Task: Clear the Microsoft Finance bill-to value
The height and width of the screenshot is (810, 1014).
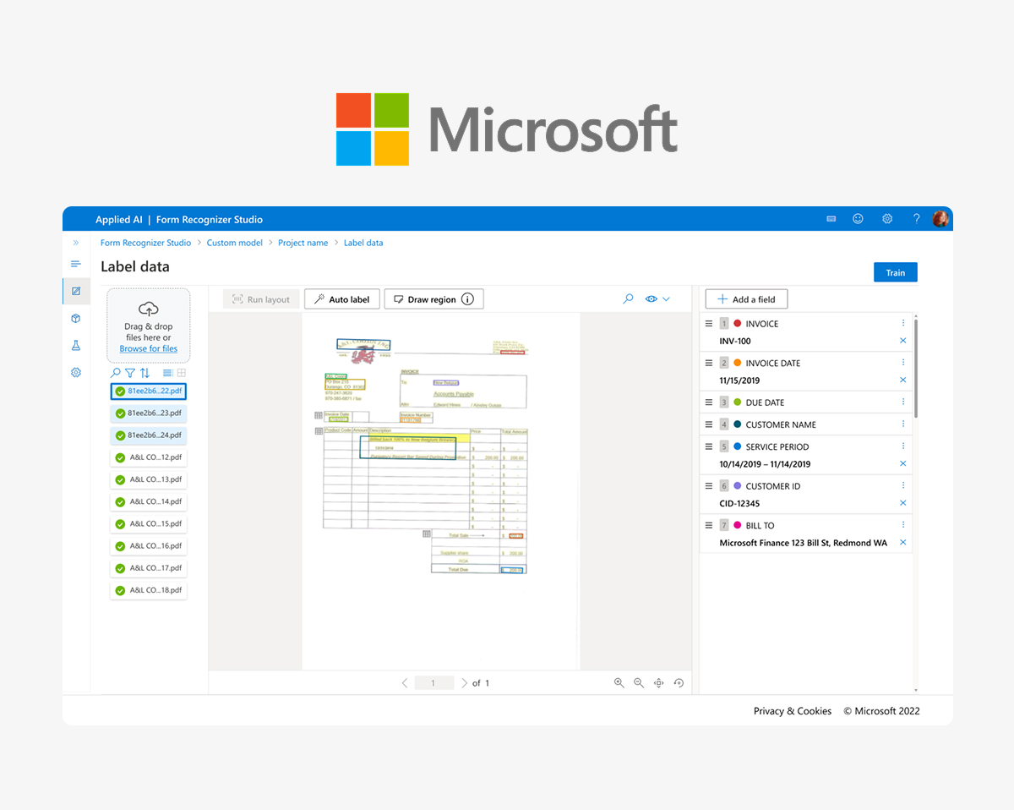Action: click(903, 542)
